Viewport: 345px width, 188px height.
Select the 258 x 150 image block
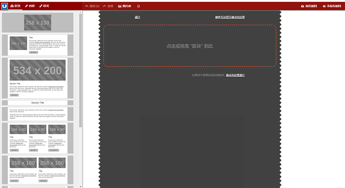(38, 23)
